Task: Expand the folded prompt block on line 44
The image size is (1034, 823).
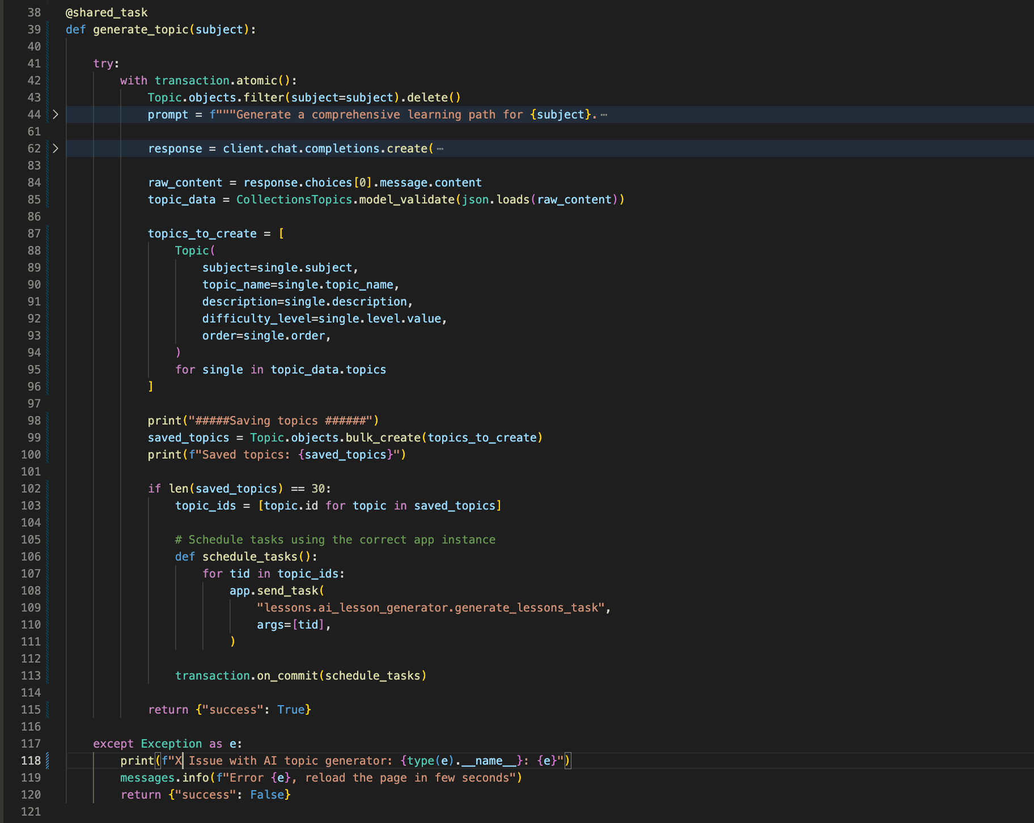Action: click(x=56, y=114)
